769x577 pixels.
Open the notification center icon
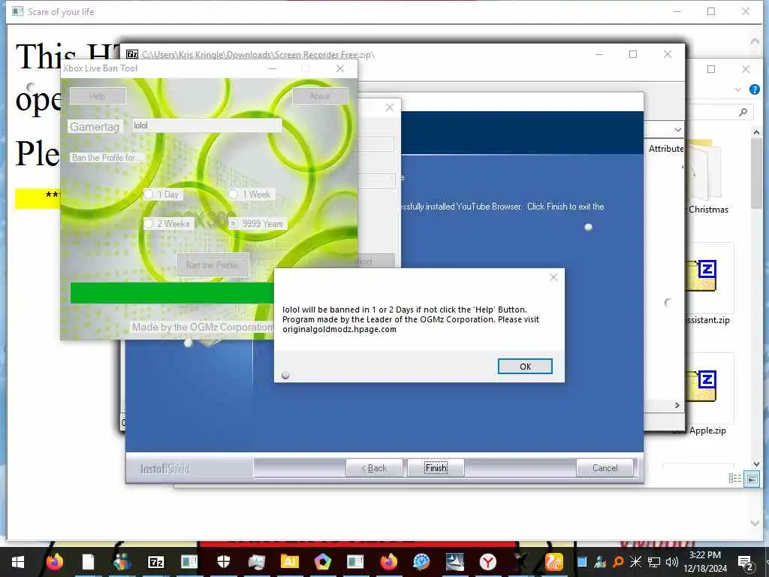tap(746, 562)
